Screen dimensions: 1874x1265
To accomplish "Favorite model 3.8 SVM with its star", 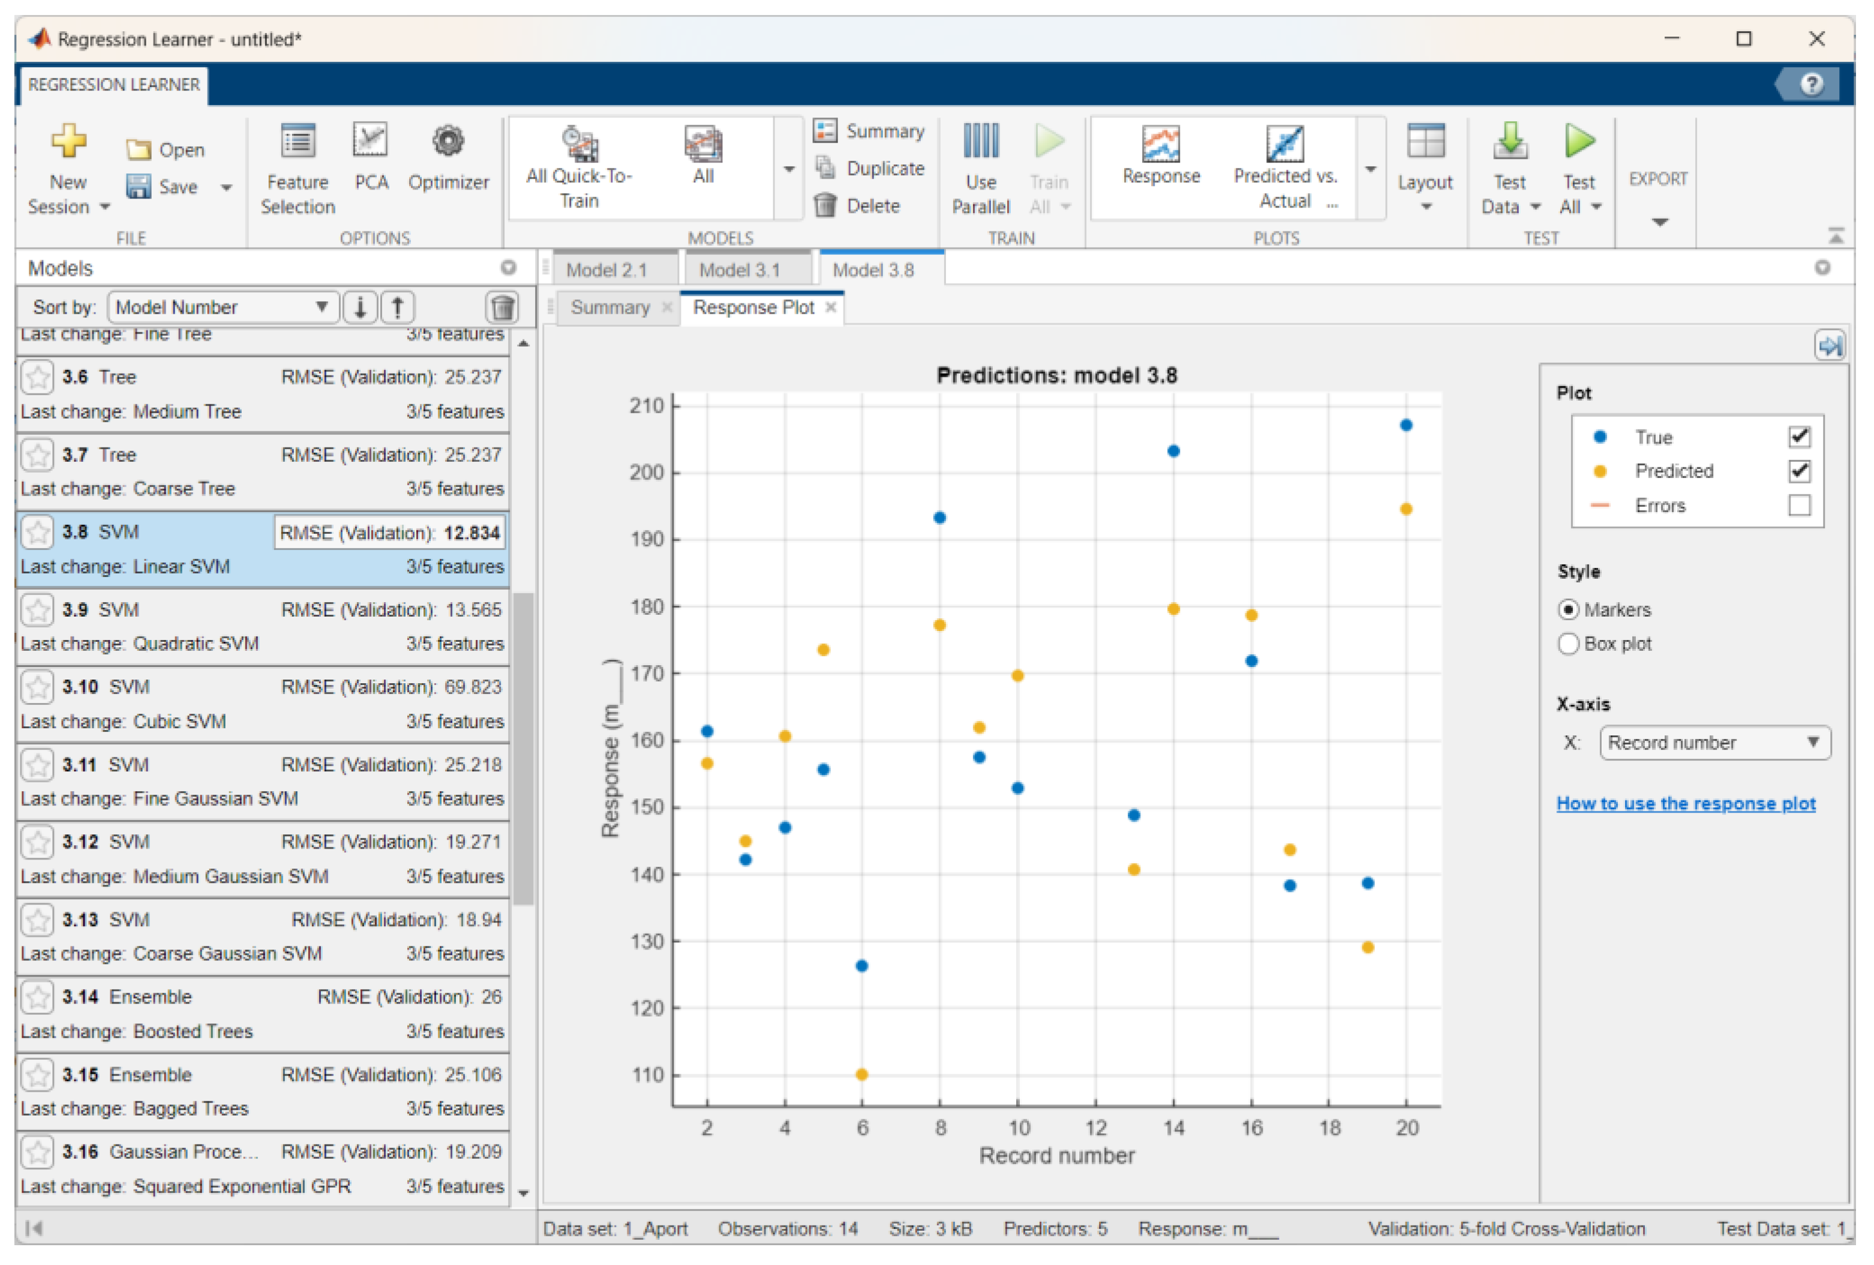I will pos(37,532).
